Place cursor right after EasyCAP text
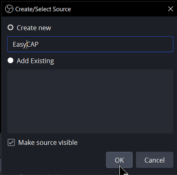Viewport: 177px width, 175px height. [39, 44]
